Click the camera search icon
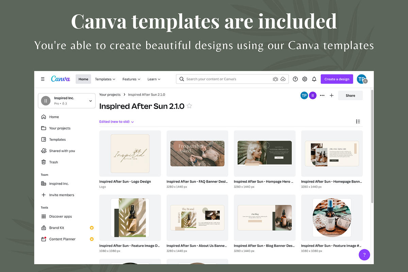 275,79
